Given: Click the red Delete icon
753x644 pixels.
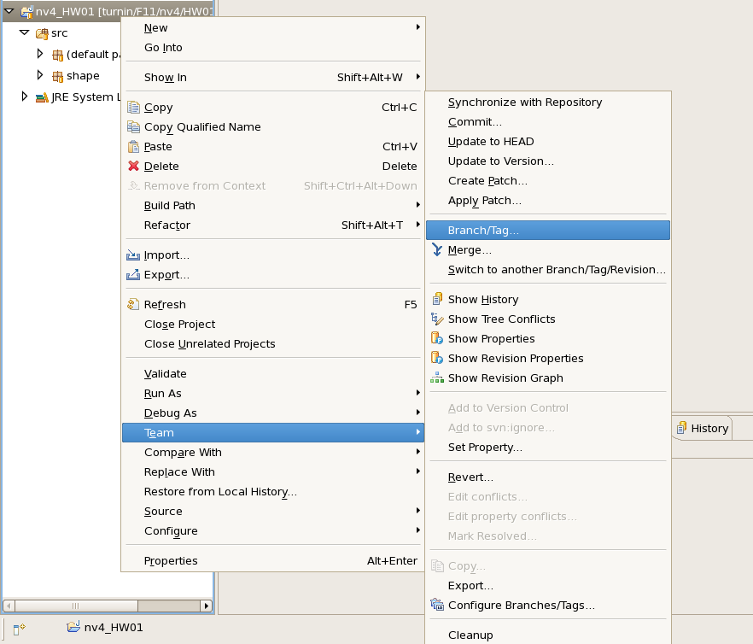Looking at the screenshot, I should [133, 166].
